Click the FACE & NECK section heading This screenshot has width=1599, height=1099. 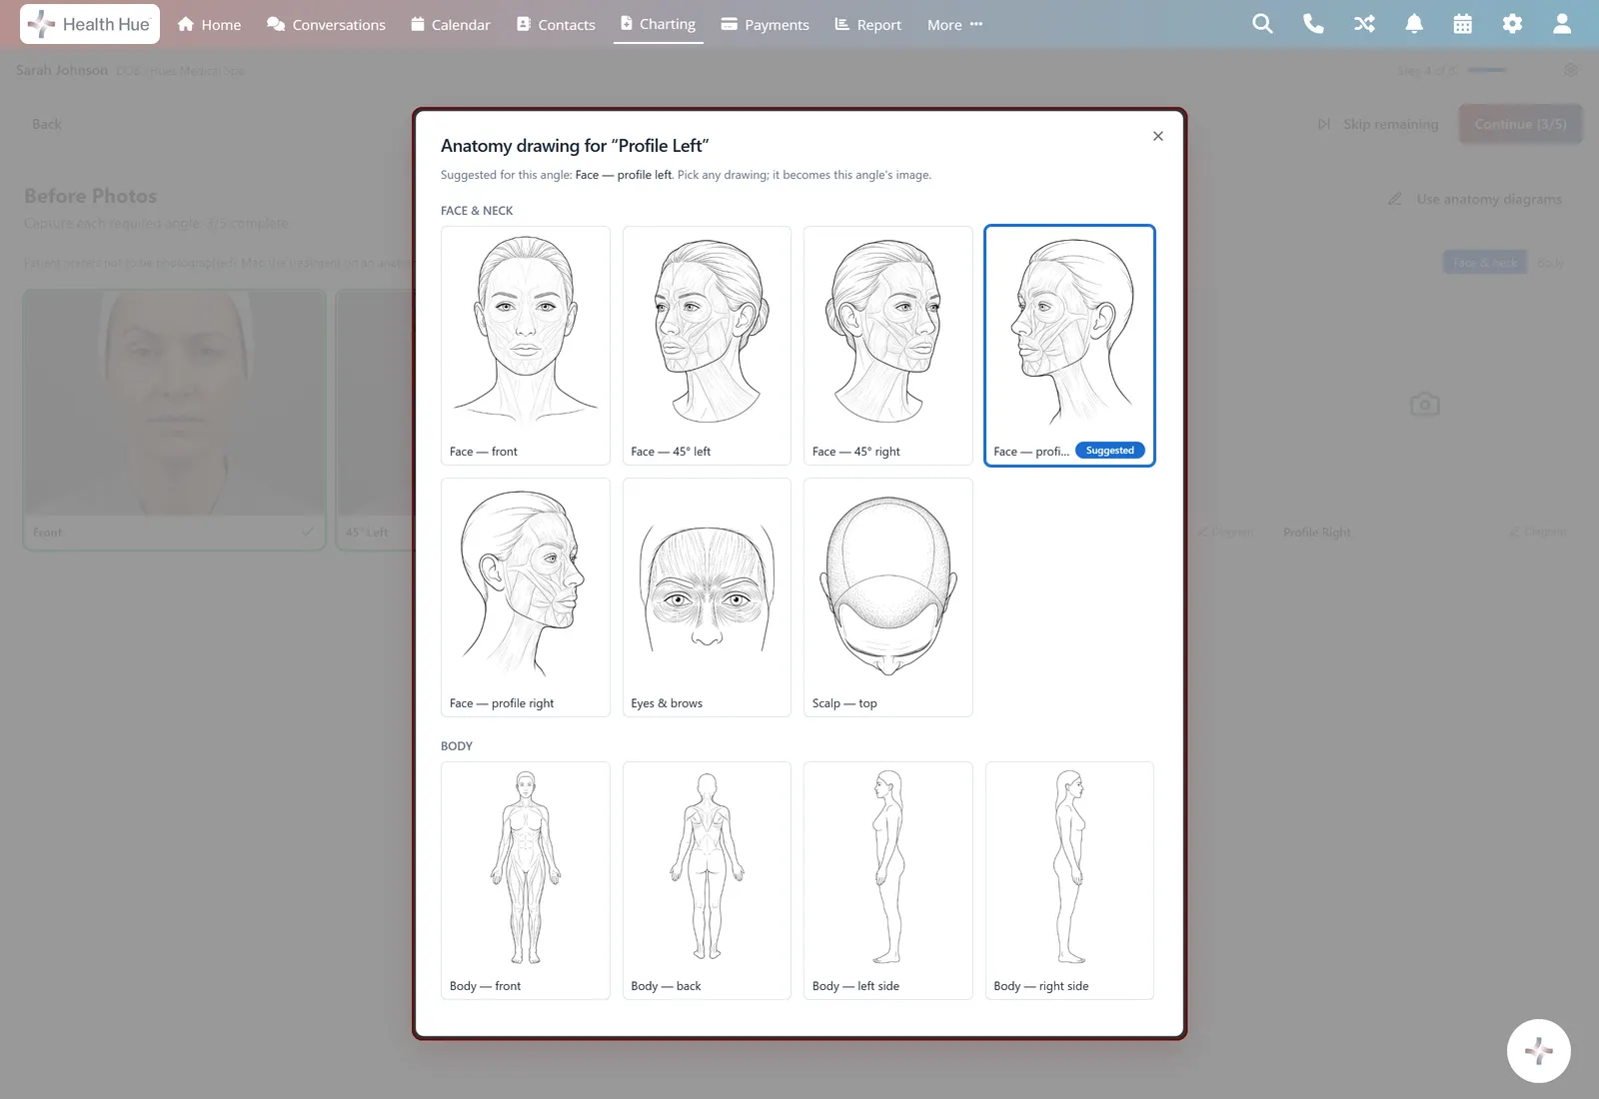(x=477, y=211)
